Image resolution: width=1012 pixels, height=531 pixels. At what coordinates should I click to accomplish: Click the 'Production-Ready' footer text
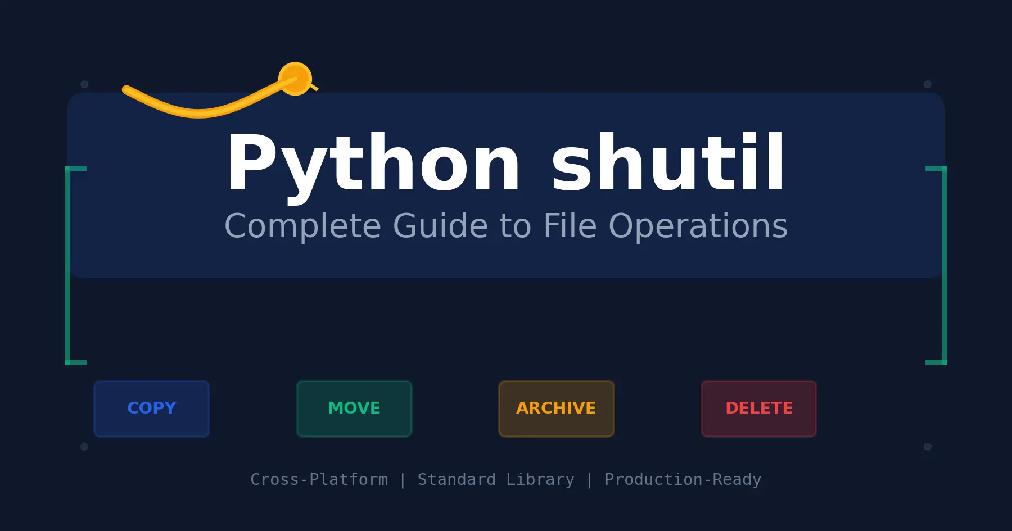tap(683, 479)
